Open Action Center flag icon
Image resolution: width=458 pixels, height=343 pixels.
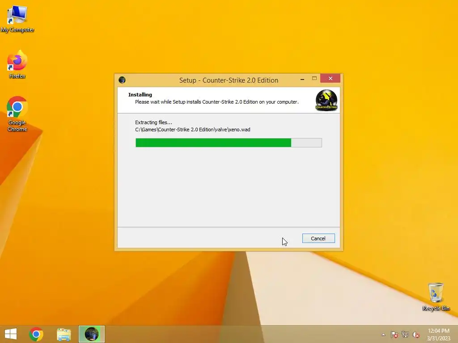click(394, 335)
